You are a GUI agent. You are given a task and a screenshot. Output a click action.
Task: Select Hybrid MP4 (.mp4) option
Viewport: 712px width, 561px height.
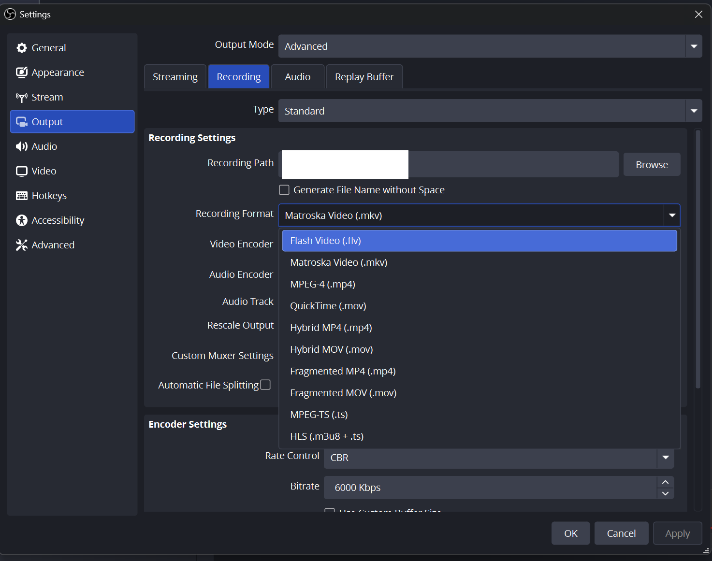[480, 328]
